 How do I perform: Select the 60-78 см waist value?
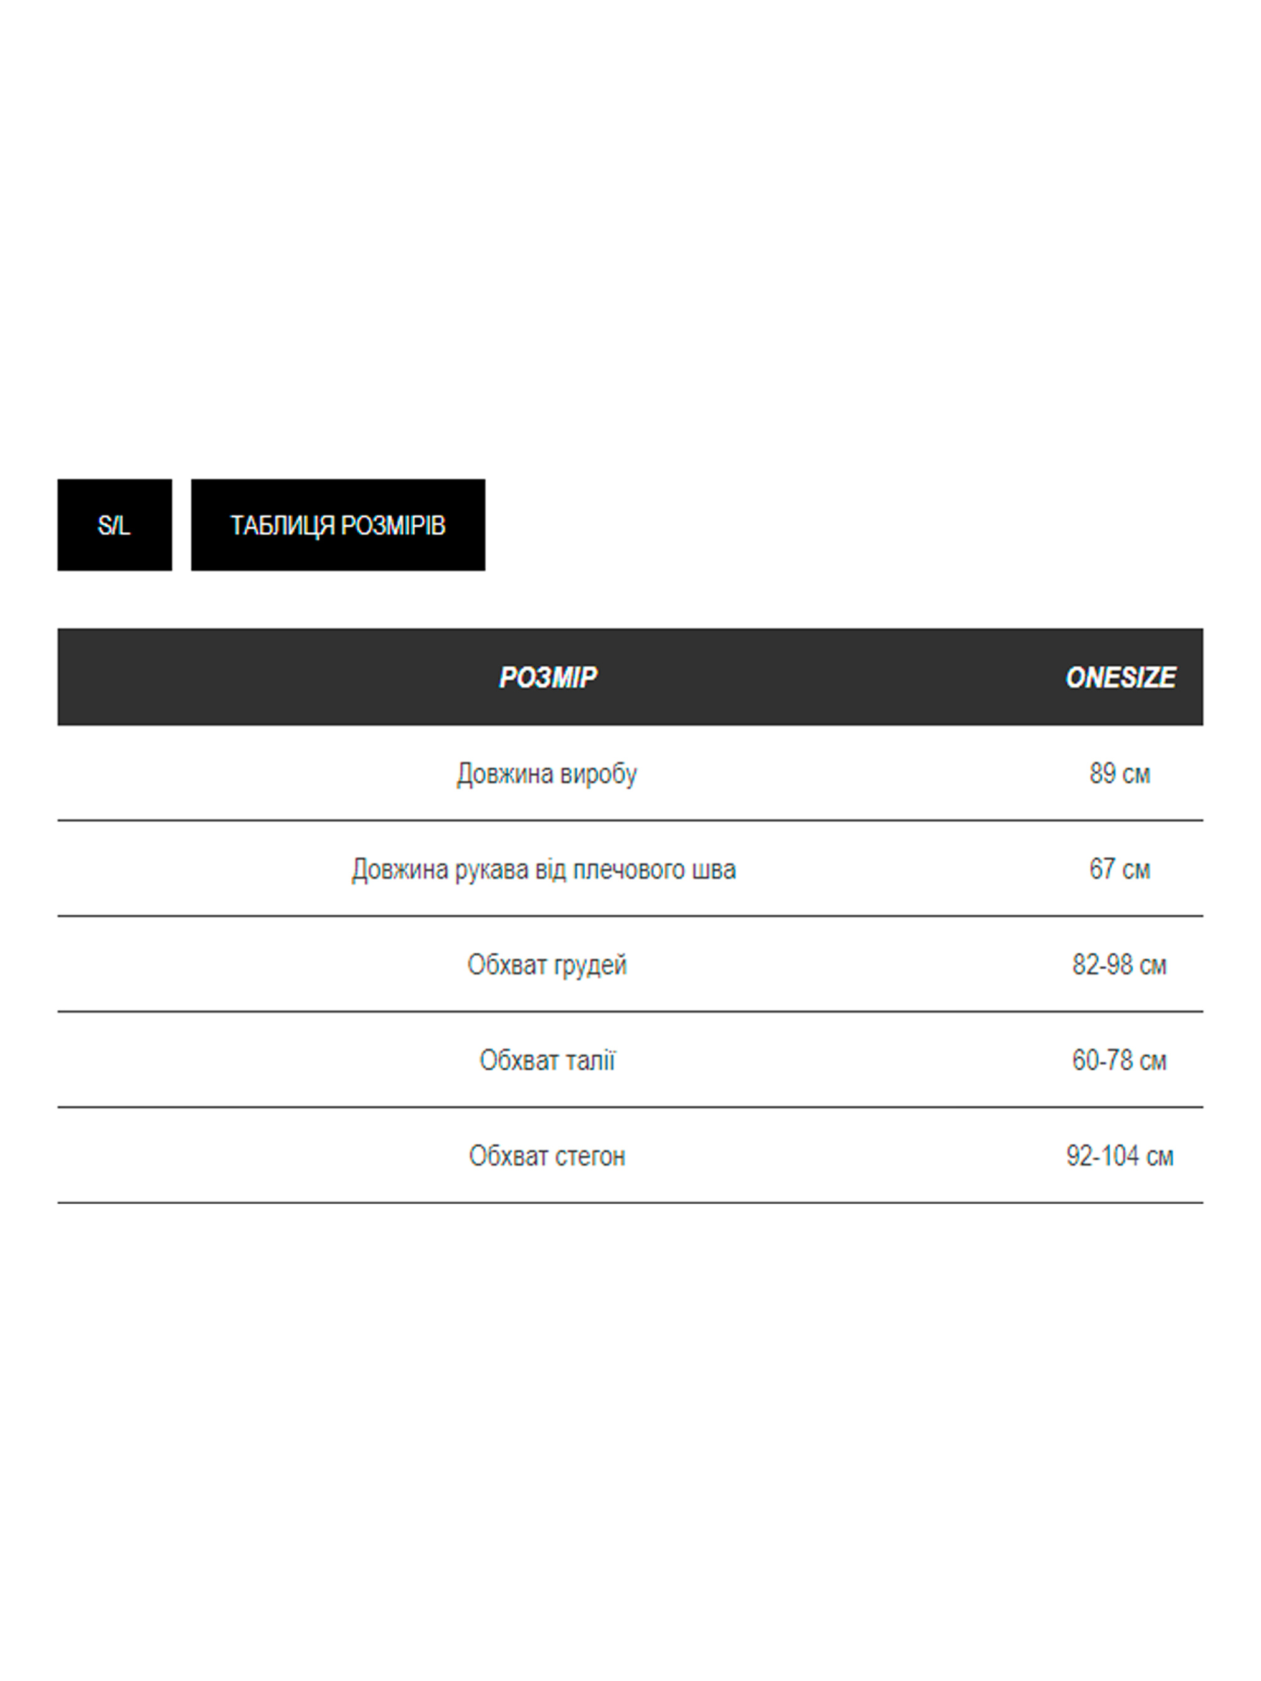pyautogui.click(x=1119, y=1061)
